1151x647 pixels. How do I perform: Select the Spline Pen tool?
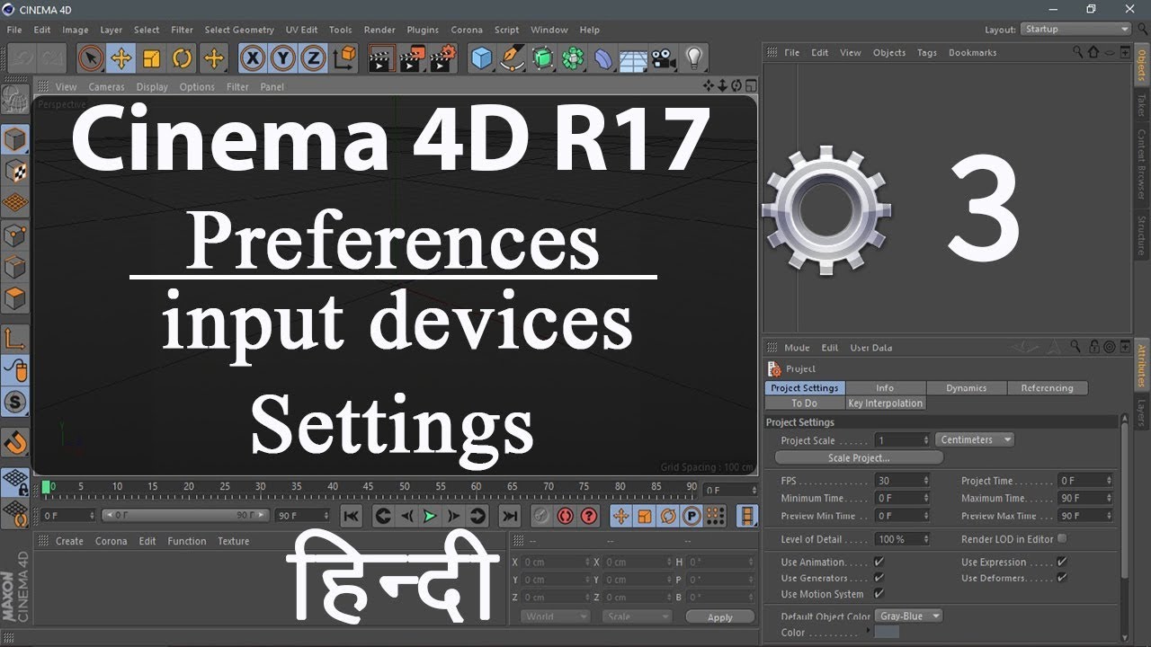point(513,58)
